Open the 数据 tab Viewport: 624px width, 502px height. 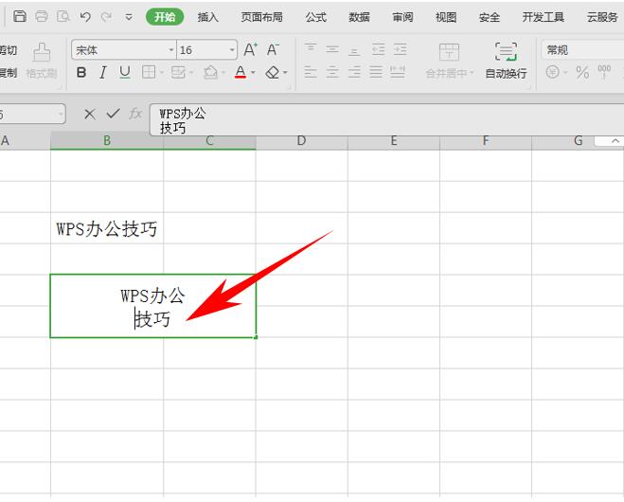point(359,17)
